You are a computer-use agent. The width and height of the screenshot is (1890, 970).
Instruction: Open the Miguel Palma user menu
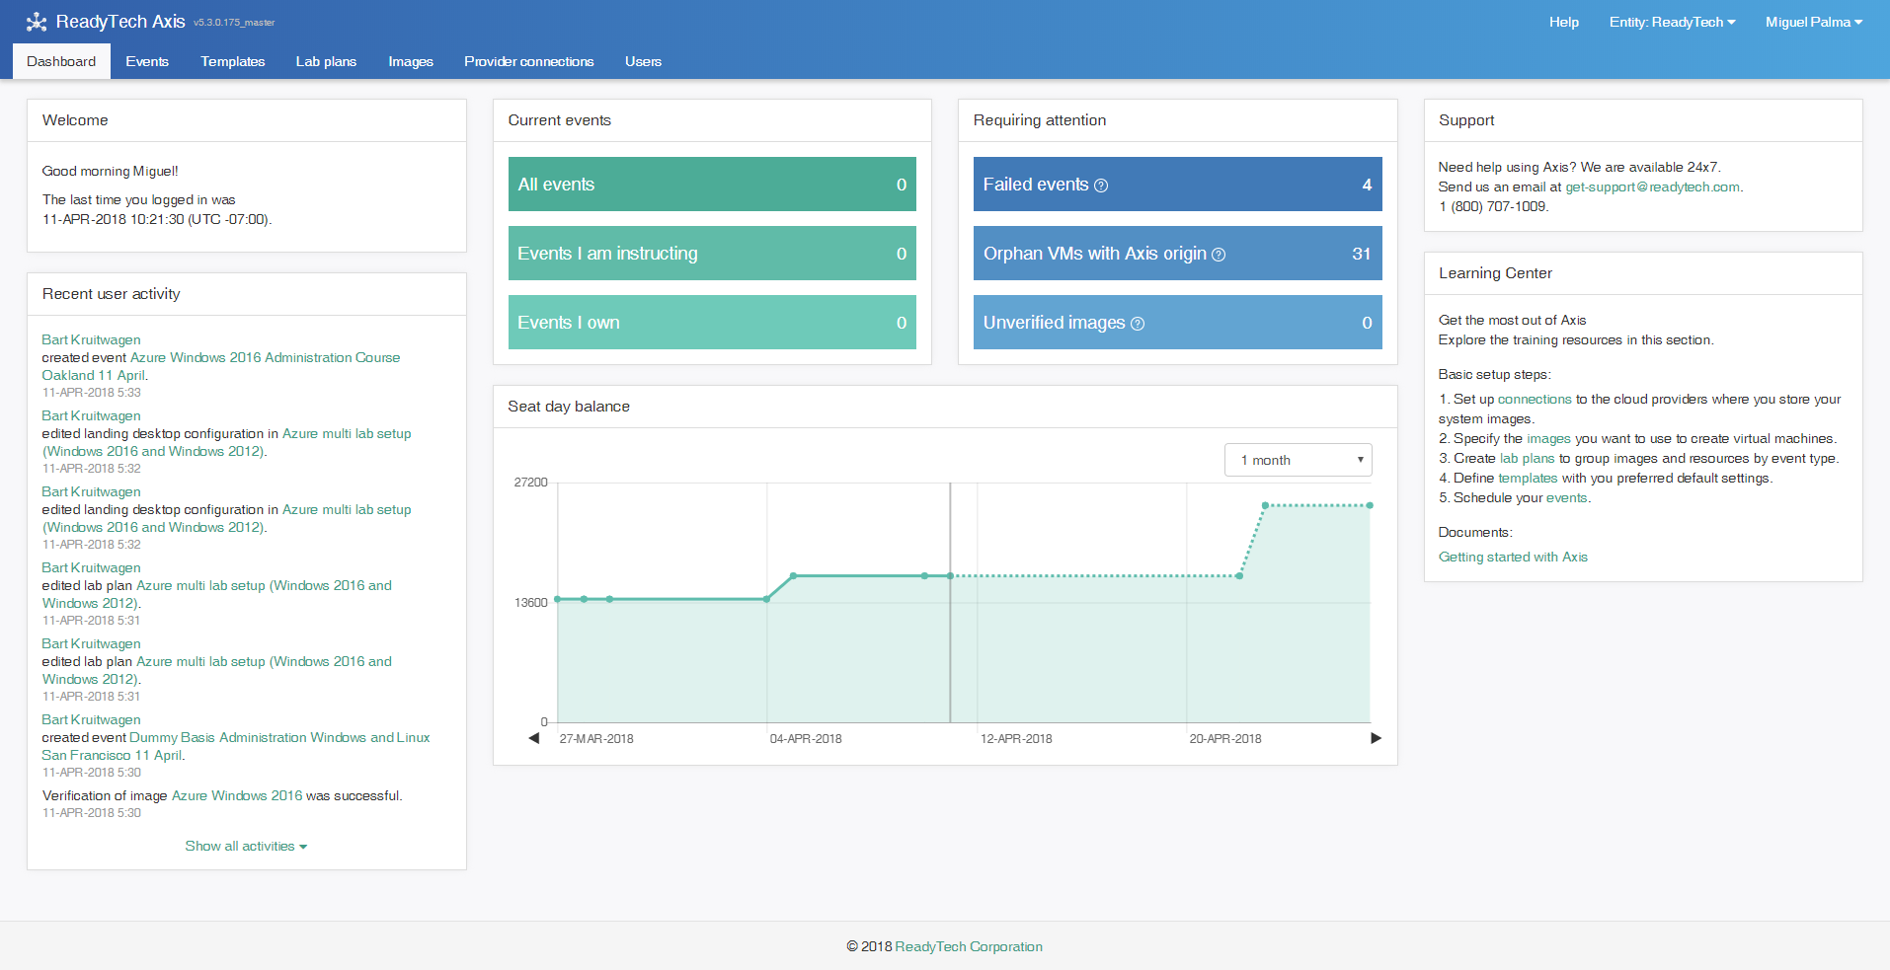click(1813, 22)
